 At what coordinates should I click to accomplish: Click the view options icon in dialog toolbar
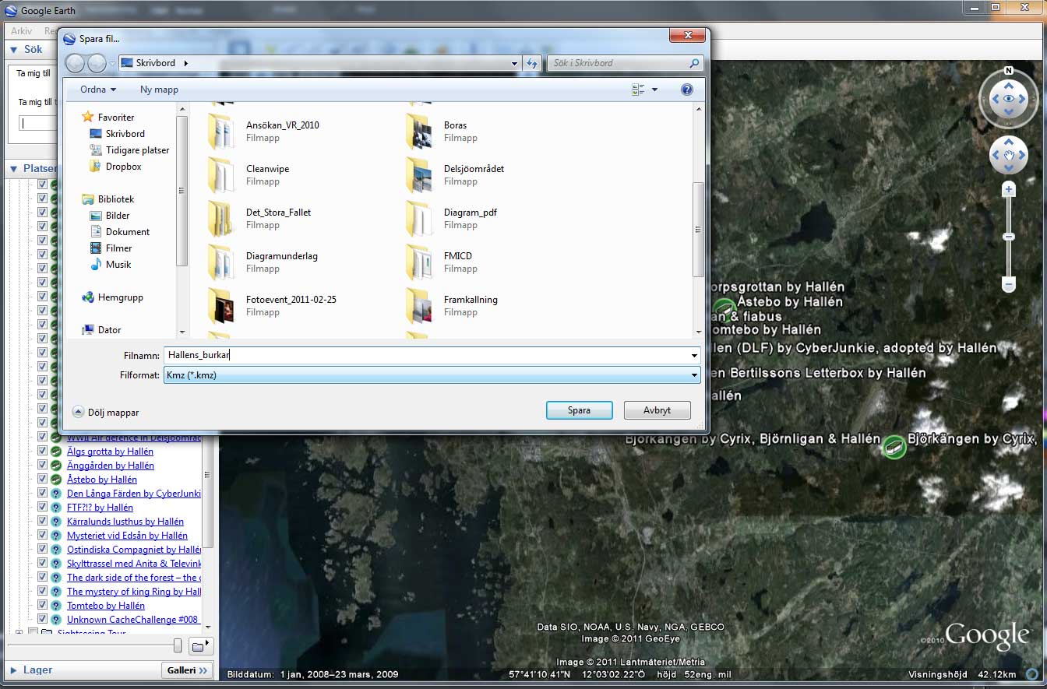click(x=640, y=90)
